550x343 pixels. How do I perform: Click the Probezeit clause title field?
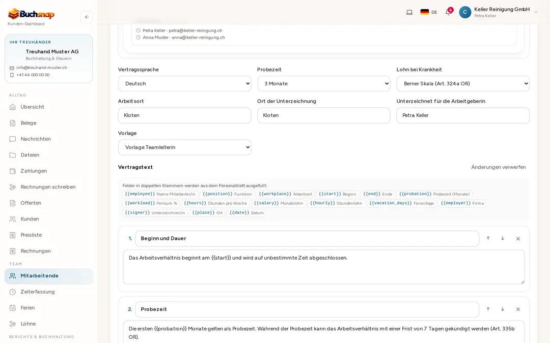click(x=307, y=309)
